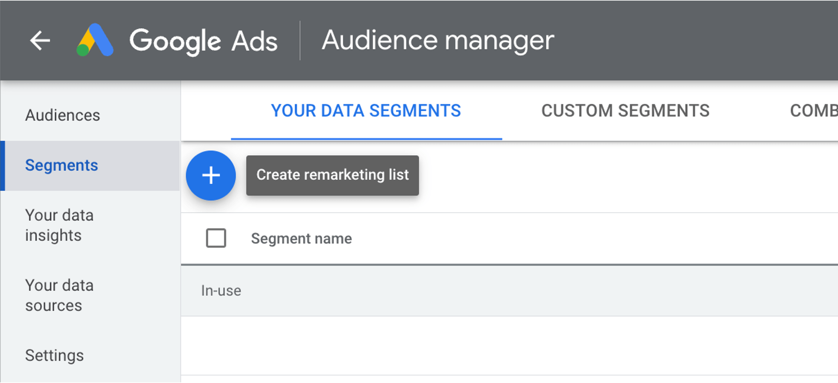Open Your data insights page
The image size is (838, 383).
click(x=60, y=225)
